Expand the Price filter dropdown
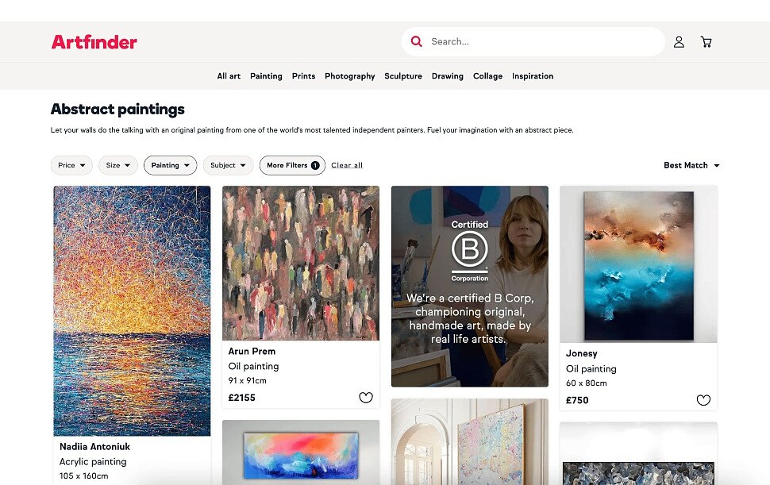Viewport: 770px width, 485px height. pyautogui.click(x=71, y=165)
